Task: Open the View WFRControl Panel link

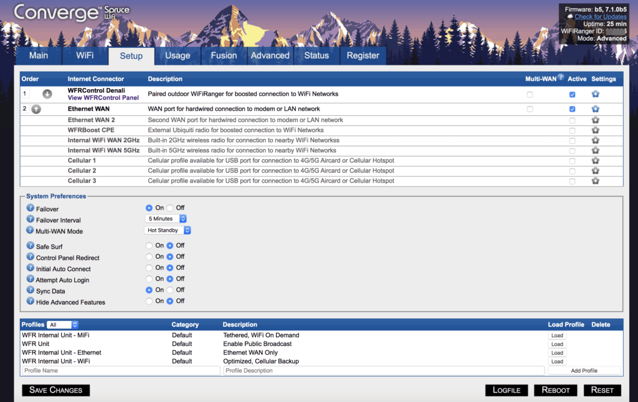Action: (x=103, y=98)
